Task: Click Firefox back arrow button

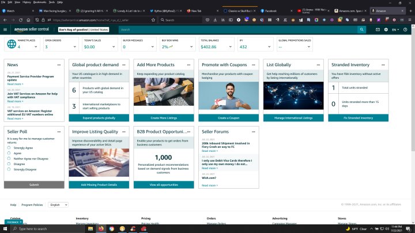Action: [x=5, y=20]
